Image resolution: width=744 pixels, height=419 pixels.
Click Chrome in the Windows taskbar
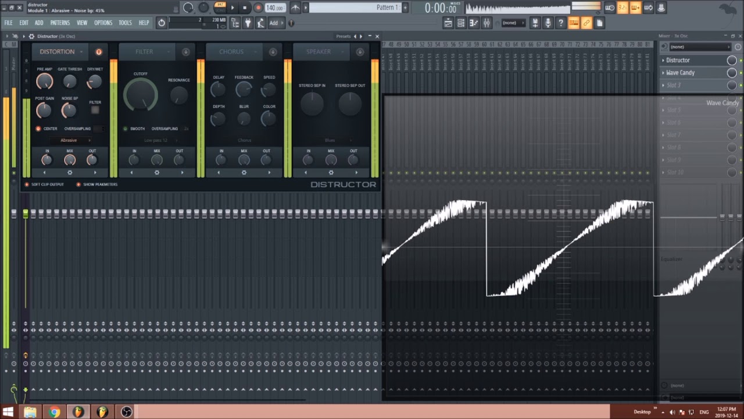tap(54, 412)
